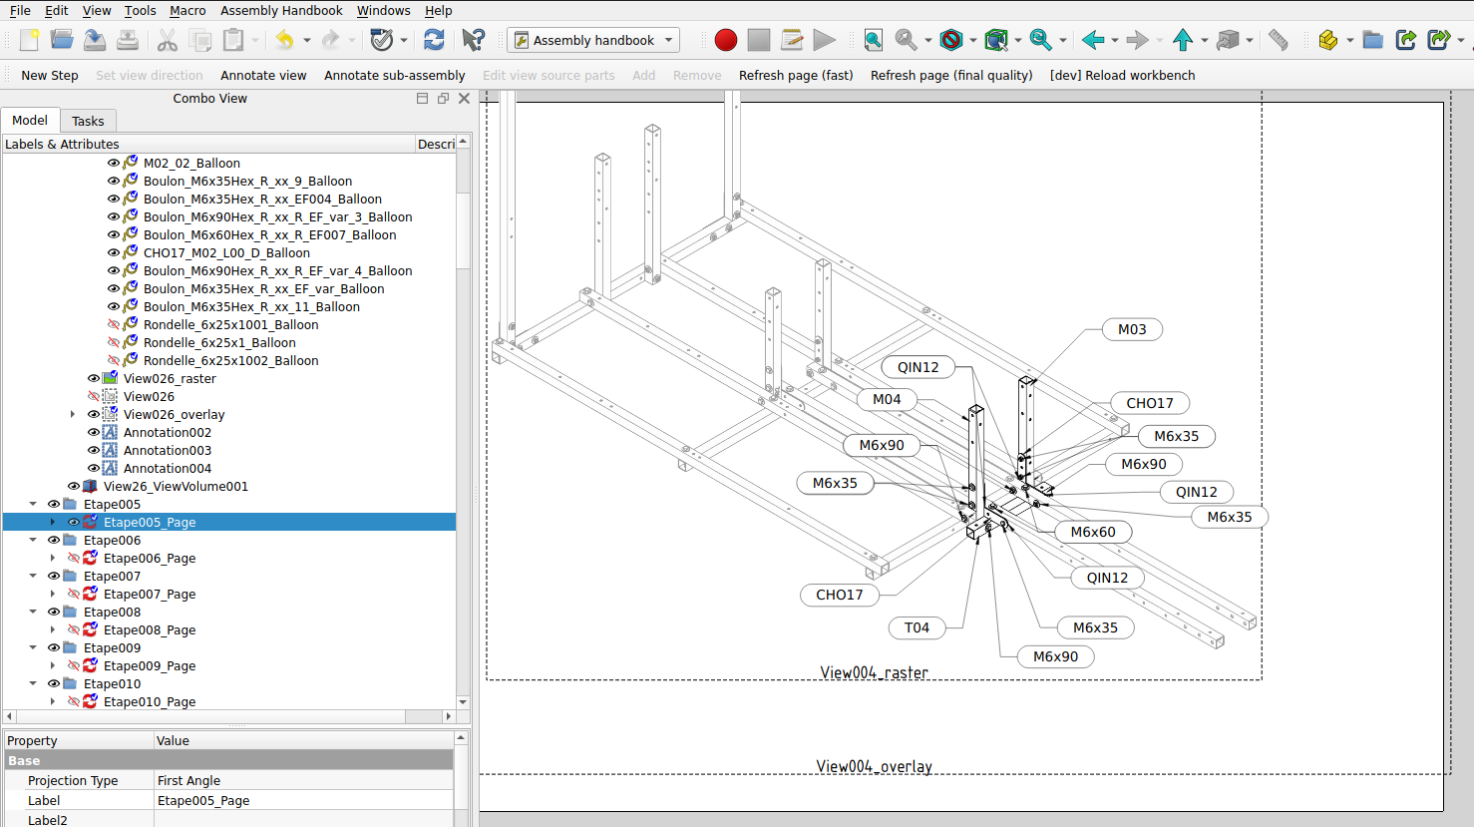The image size is (1474, 827).
Task: Click Refresh page (final quality)
Action: (950, 75)
